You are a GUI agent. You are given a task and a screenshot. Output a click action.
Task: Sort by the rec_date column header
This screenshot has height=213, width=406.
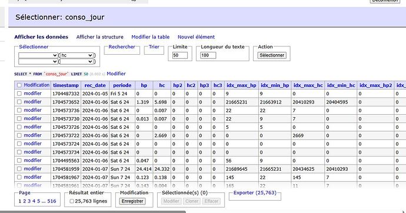coord(95,85)
